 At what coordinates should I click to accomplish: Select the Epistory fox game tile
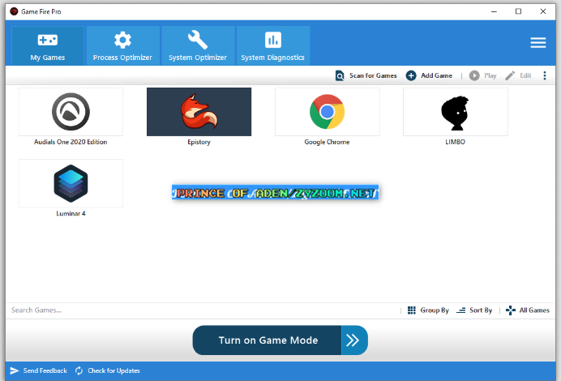(x=199, y=112)
